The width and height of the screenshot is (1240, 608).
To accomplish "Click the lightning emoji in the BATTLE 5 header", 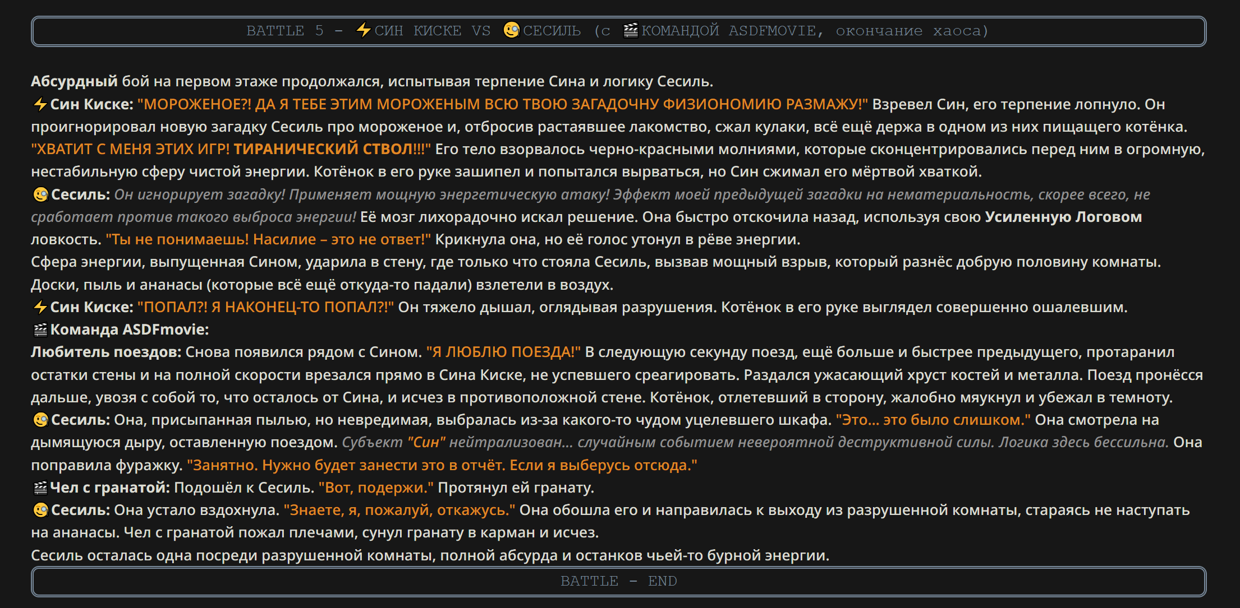I will 364,30.
